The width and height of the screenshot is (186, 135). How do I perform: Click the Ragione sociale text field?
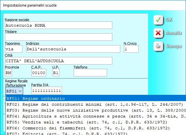tap(58, 25)
